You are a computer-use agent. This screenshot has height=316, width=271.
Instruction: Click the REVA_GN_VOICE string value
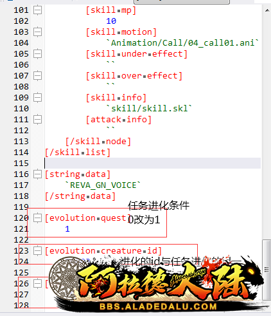103,185
